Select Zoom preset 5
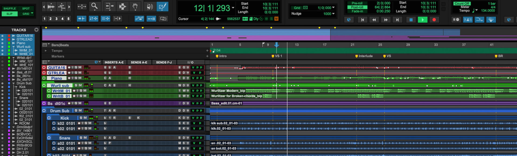Image resolution: width=517 pixels, height=156 pixels. (68, 19)
